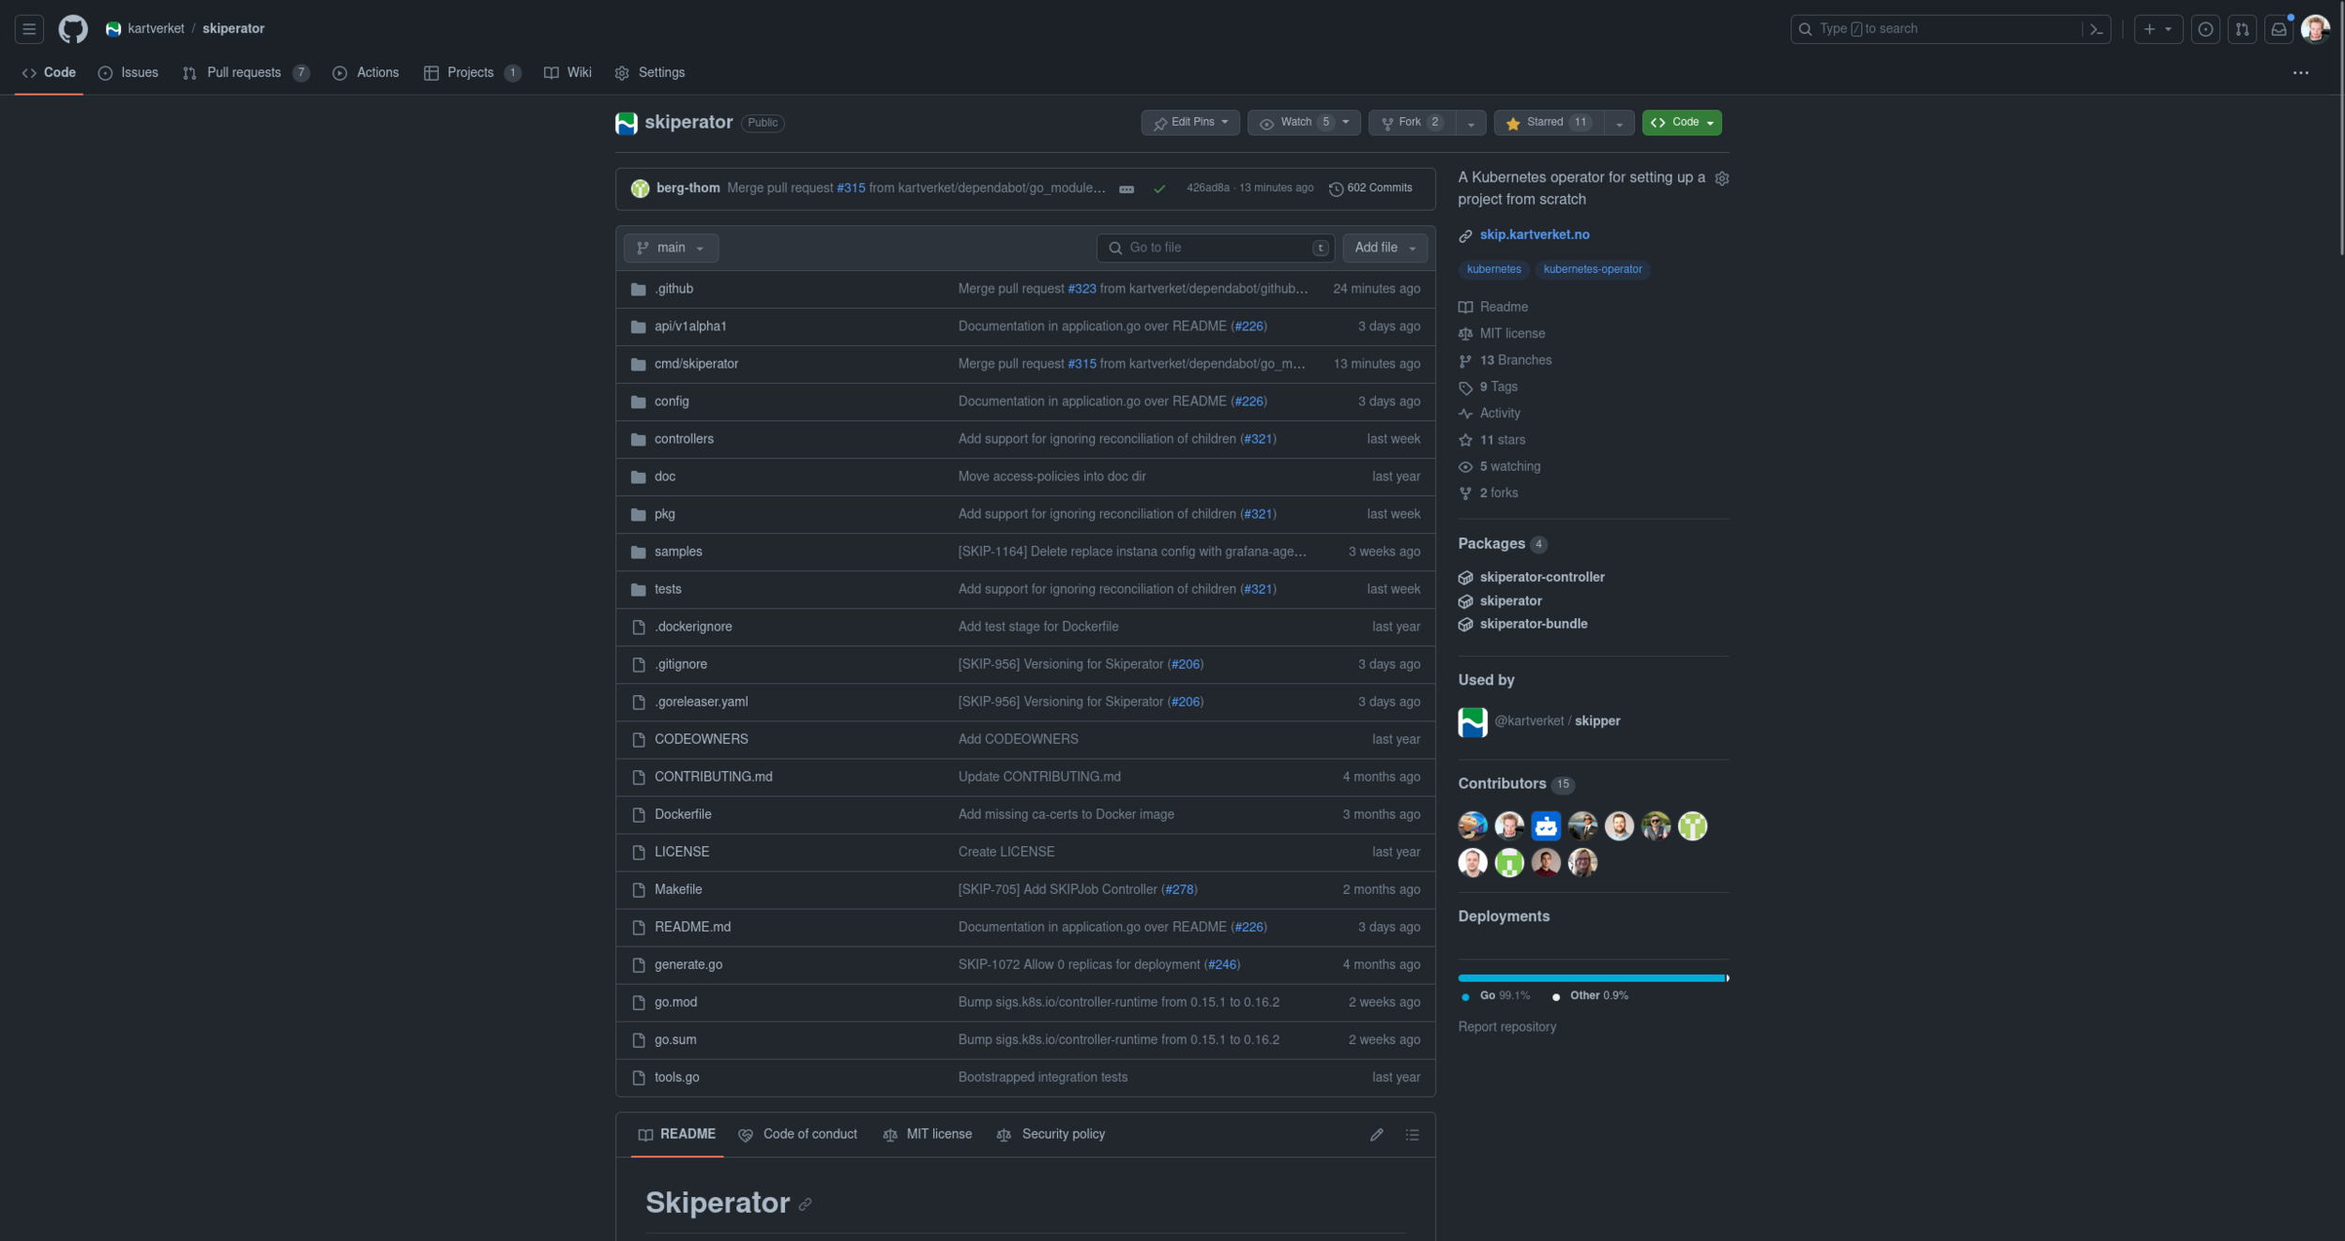Click the Go language bar segment
Screen dimensions: 2345x1241
(1591, 977)
